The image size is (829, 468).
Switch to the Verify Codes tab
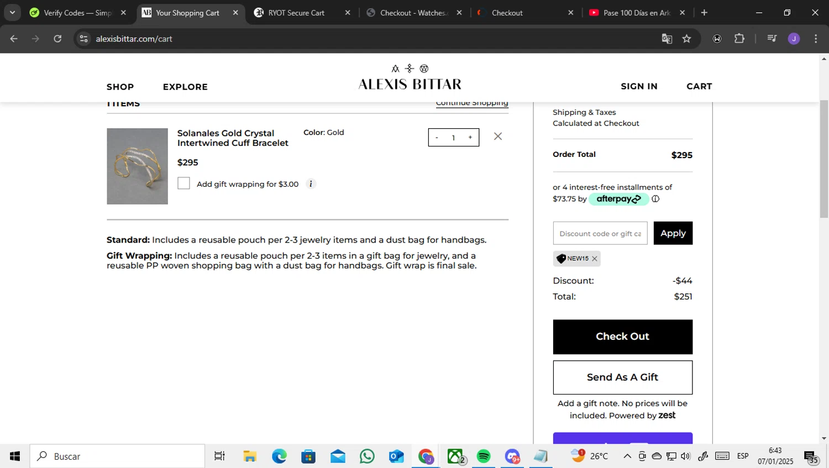[x=77, y=13]
